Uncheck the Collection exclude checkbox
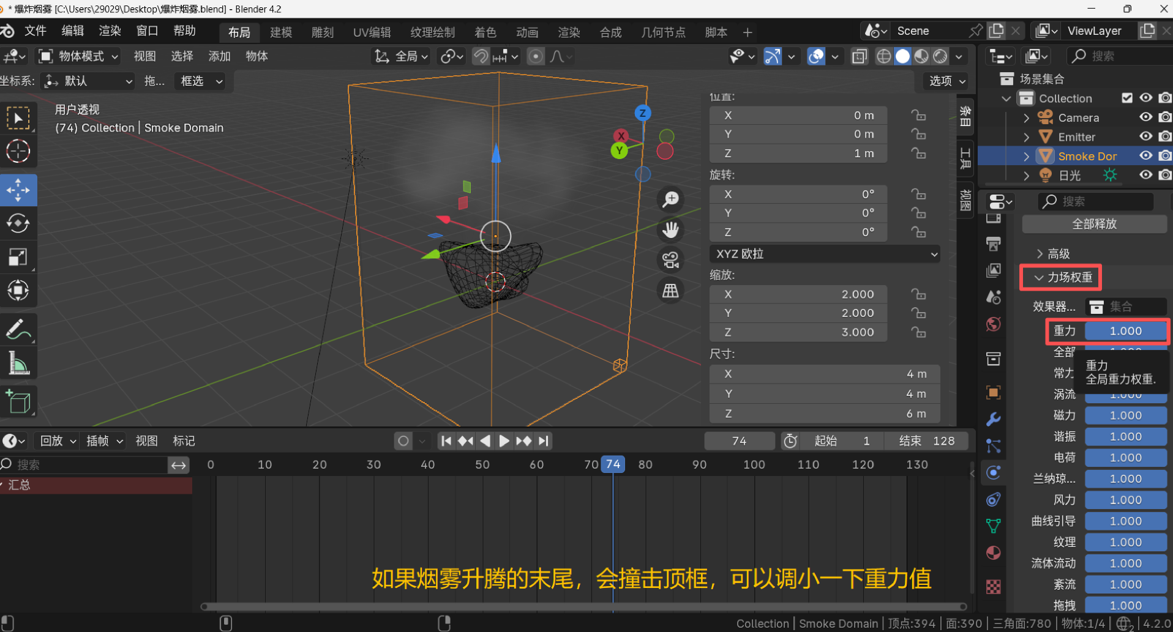 pyautogui.click(x=1126, y=98)
